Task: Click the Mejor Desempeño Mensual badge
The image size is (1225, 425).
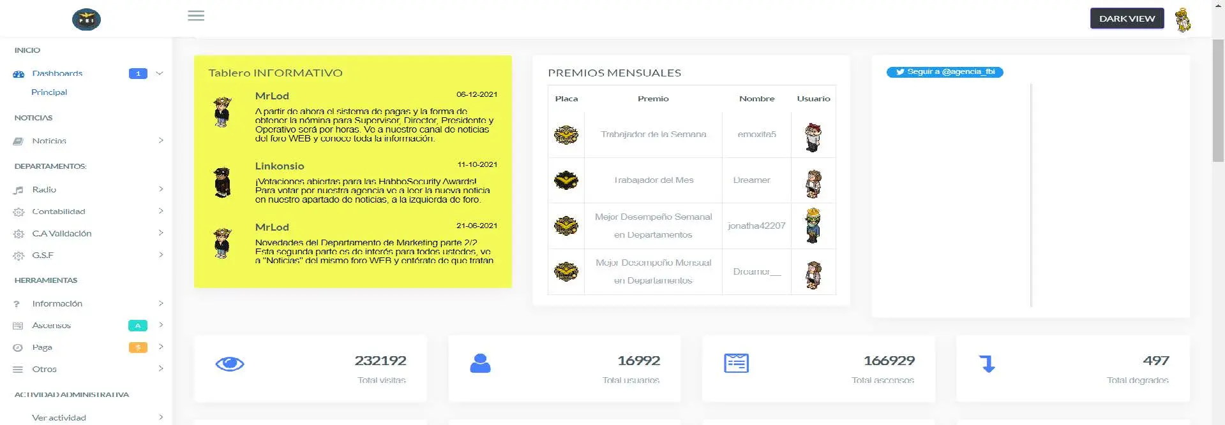Action: 566,271
